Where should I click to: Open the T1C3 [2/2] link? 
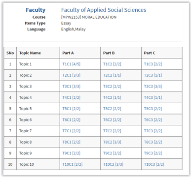[x=153, y=64]
